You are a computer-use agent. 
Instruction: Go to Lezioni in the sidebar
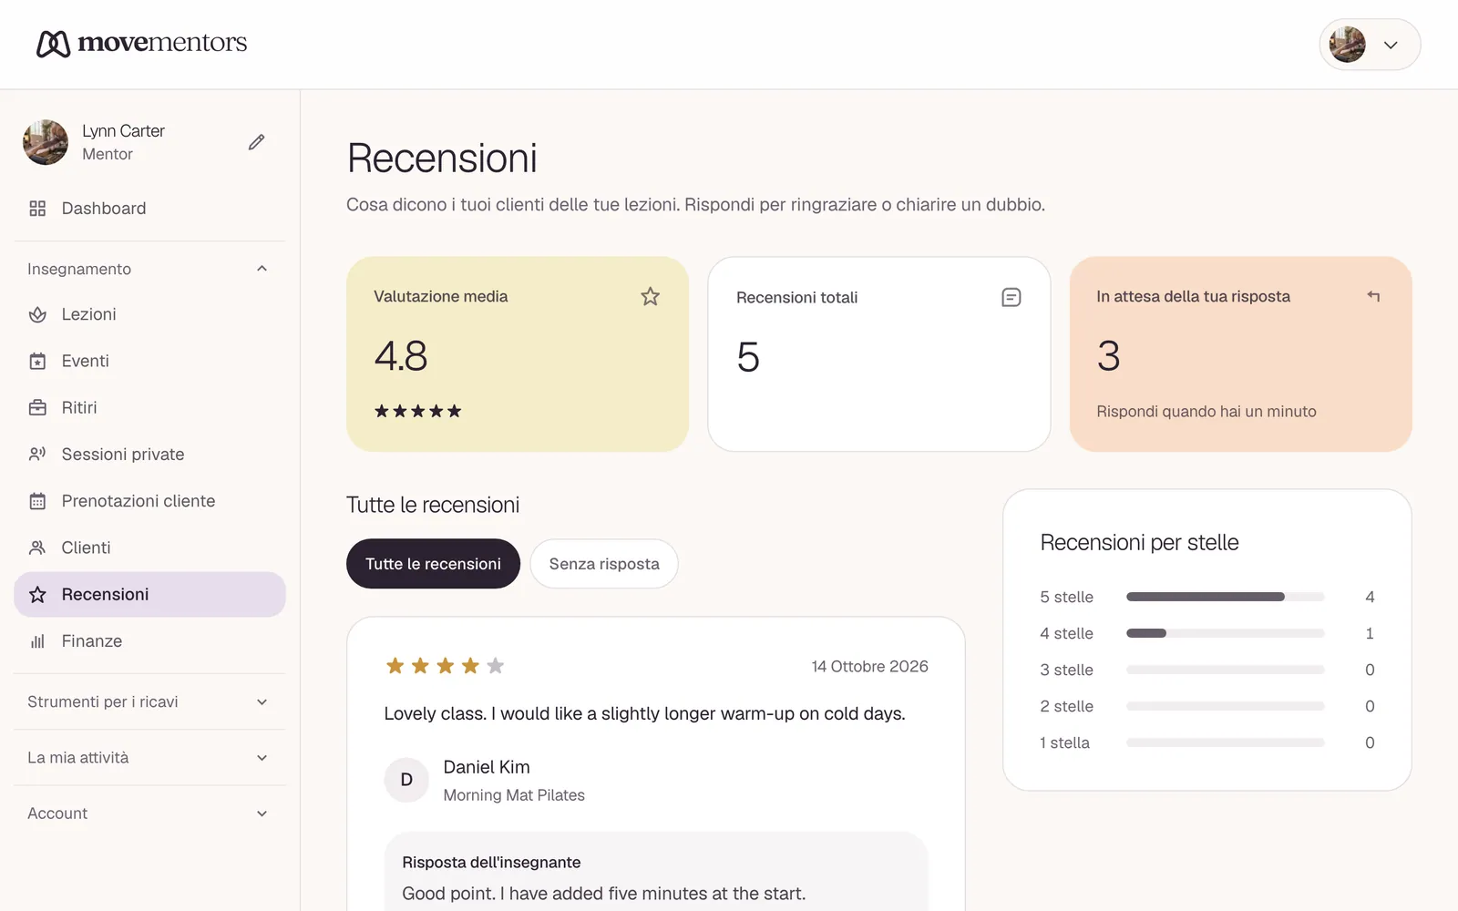150,314
